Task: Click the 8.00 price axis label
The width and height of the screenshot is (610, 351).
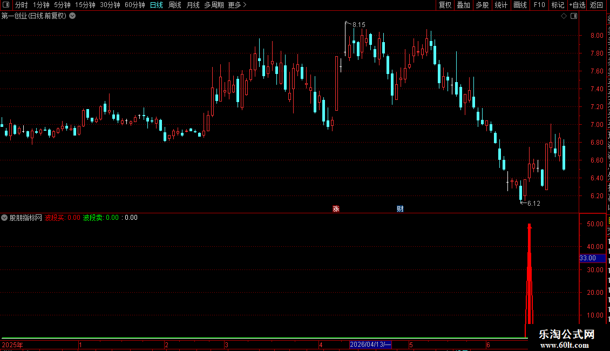Action: pos(597,36)
